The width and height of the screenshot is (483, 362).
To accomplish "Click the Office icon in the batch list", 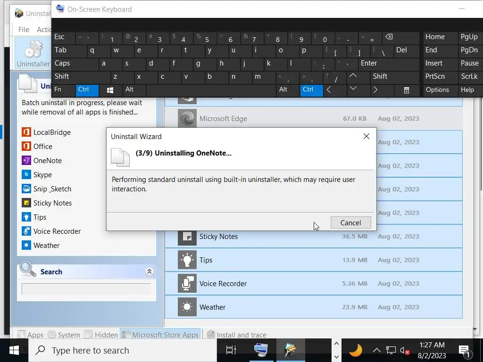I will (x=26, y=146).
